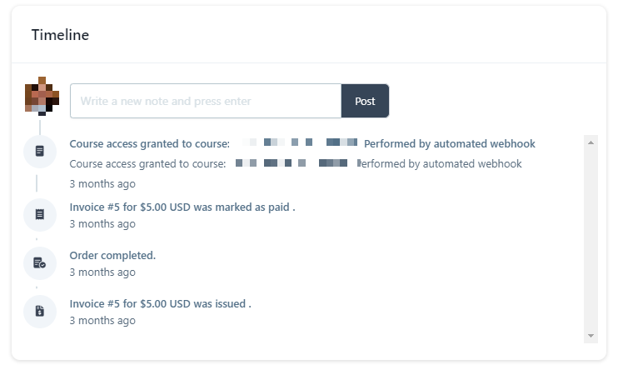Click bold 'Course access granted to course' title
This screenshot has width=618, height=365.
coord(150,144)
